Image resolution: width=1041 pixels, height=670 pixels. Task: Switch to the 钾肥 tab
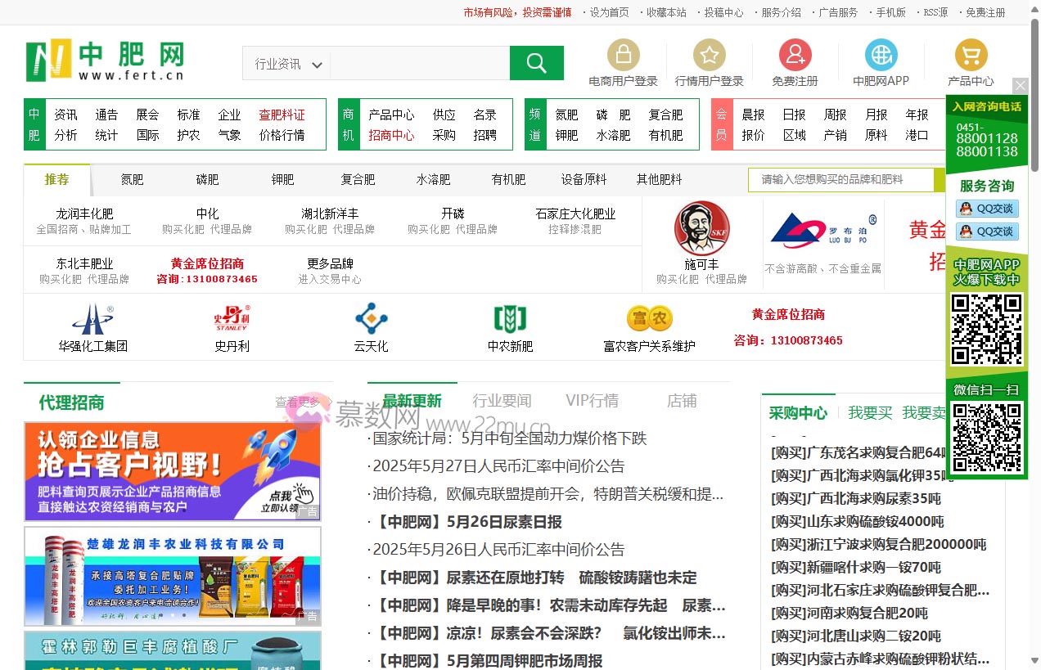[282, 179]
